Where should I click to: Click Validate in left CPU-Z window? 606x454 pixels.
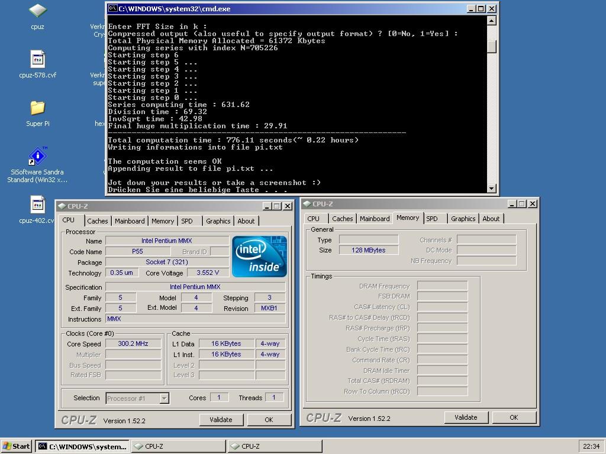point(221,420)
